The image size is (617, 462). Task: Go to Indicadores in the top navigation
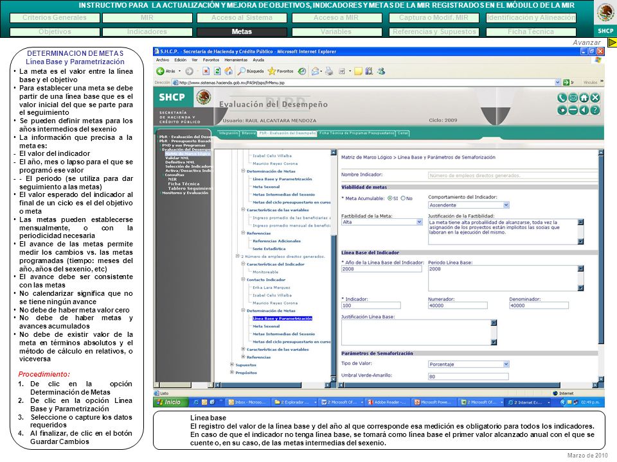[147, 32]
